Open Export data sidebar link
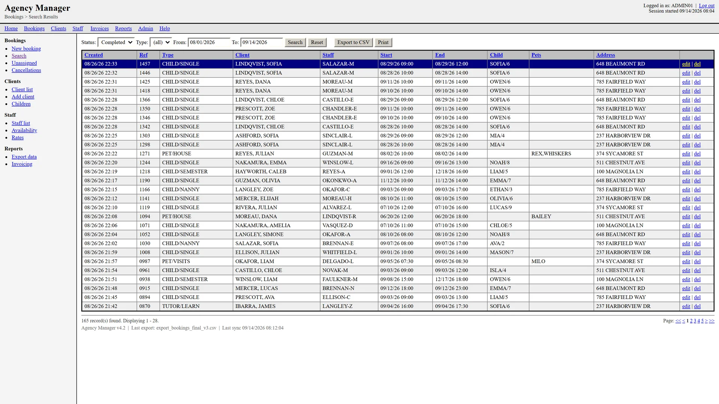The image size is (719, 404). pyautogui.click(x=24, y=157)
